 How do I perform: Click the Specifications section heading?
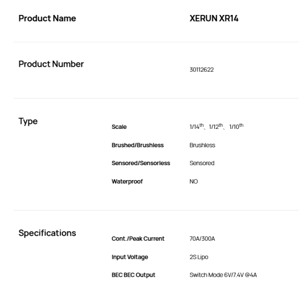tap(47, 233)
